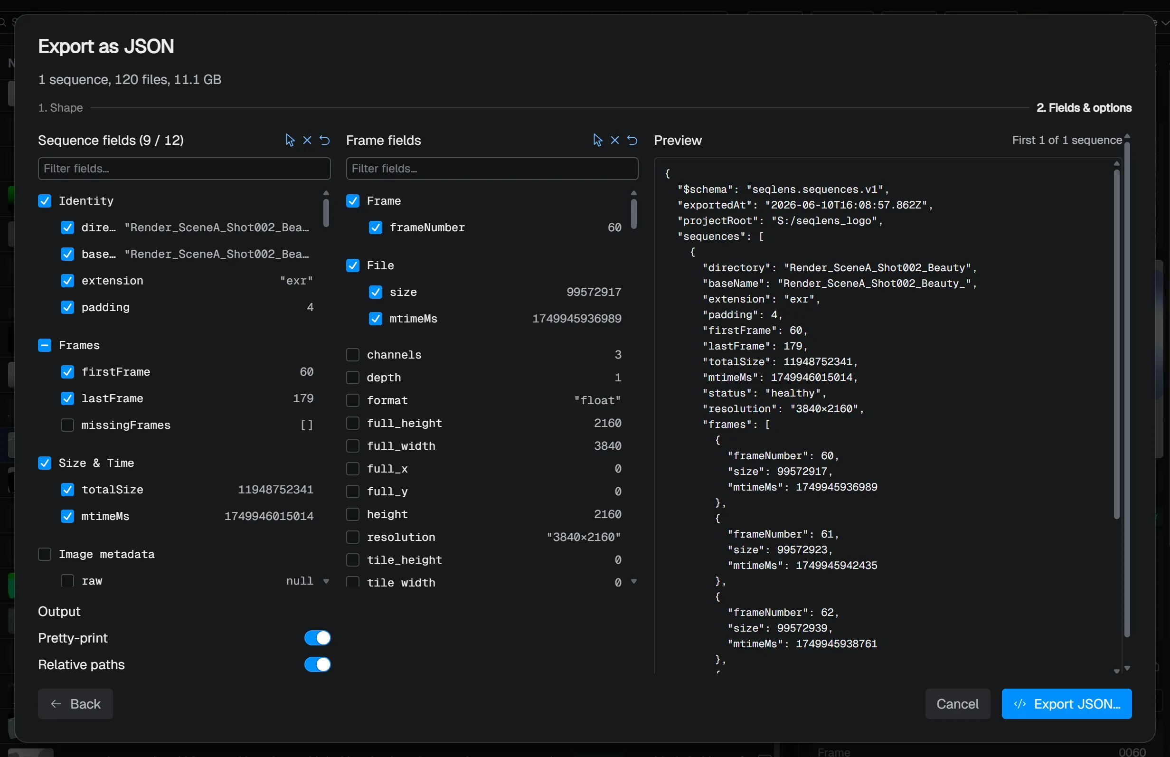The height and width of the screenshot is (757, 1170).
Task: Click the "exportedAt" preview line
Action: [805, 205]
